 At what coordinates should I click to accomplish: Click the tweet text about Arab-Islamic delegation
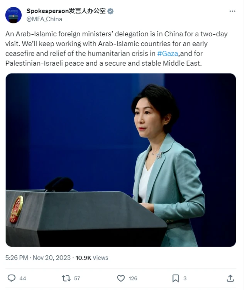point(117,49)
